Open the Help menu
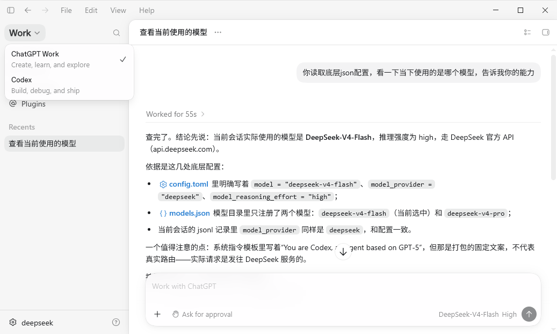Screen dimensions: 557x334 (147, 10)
